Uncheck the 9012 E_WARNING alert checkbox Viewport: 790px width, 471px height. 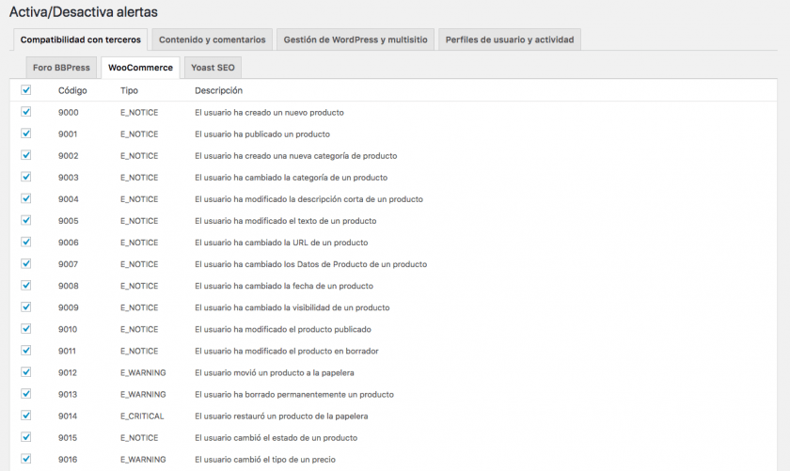(x=26, y=371)
